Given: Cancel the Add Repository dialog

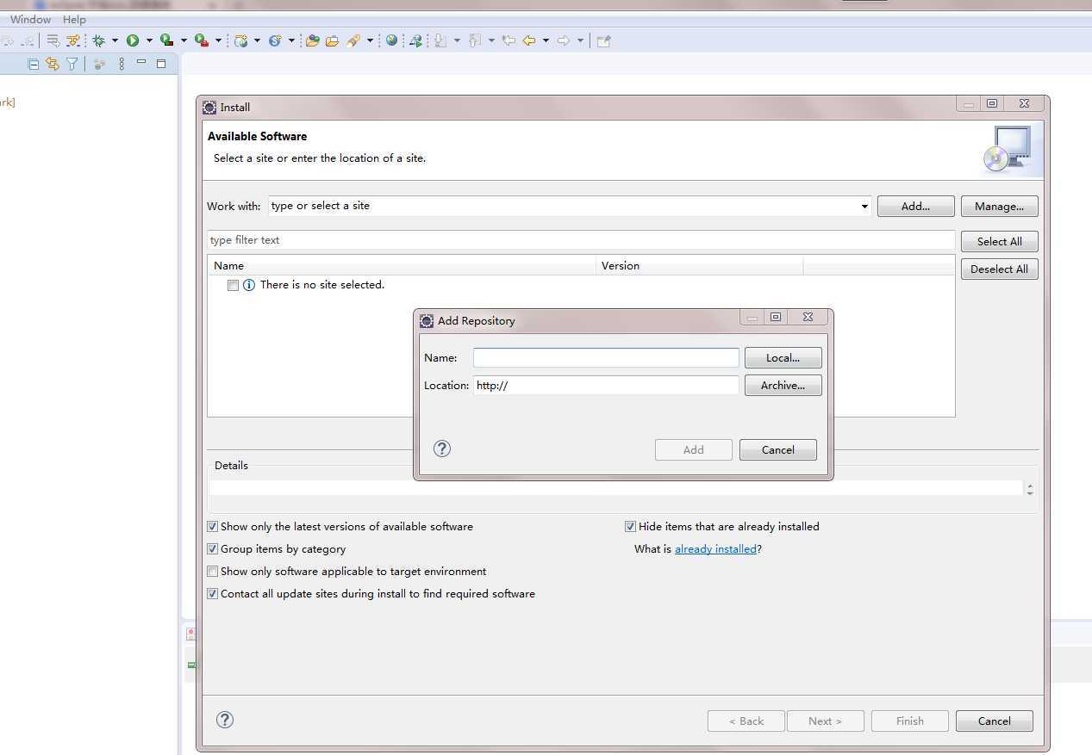Looking at the screenshot, I should [777, 450].
